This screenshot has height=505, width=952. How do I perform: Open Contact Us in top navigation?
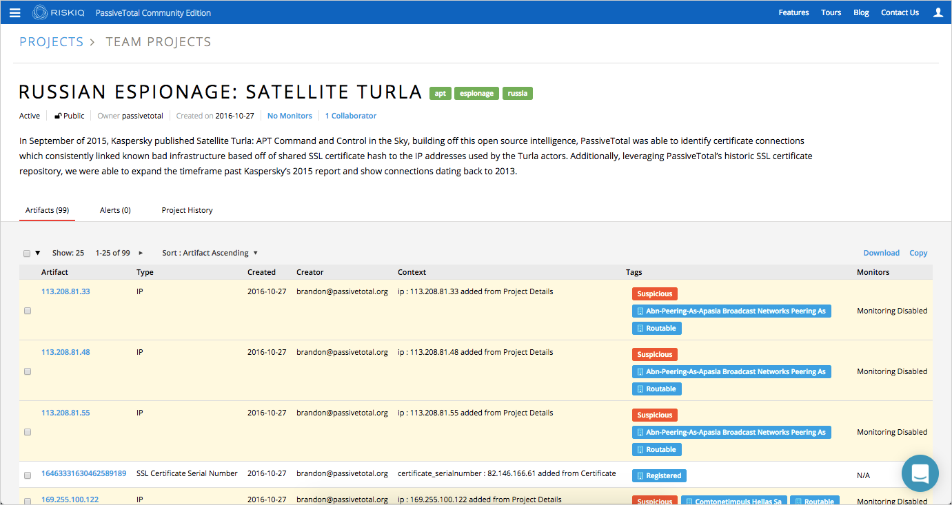(900, 12)
